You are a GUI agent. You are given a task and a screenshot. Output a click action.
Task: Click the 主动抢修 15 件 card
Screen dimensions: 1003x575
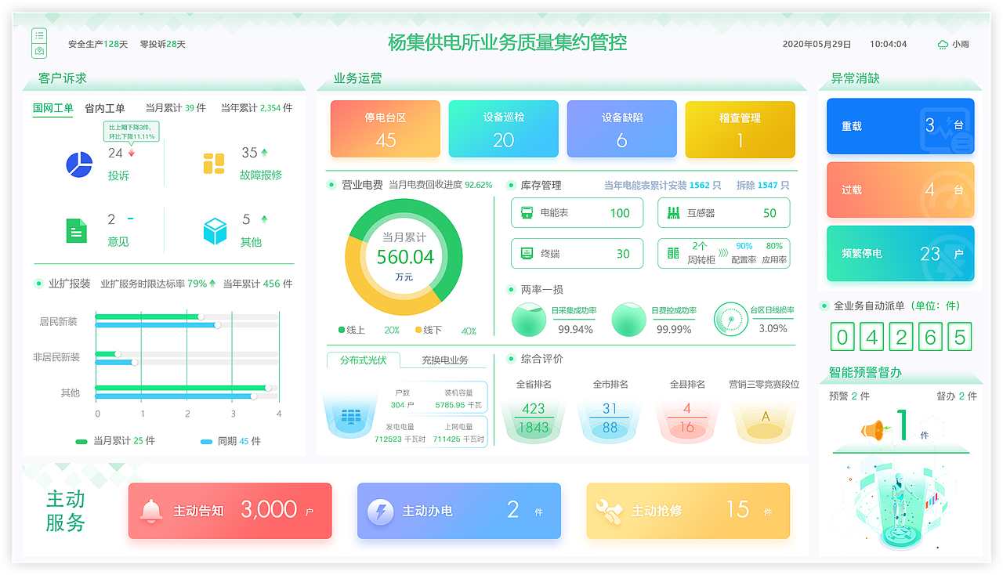688,511
